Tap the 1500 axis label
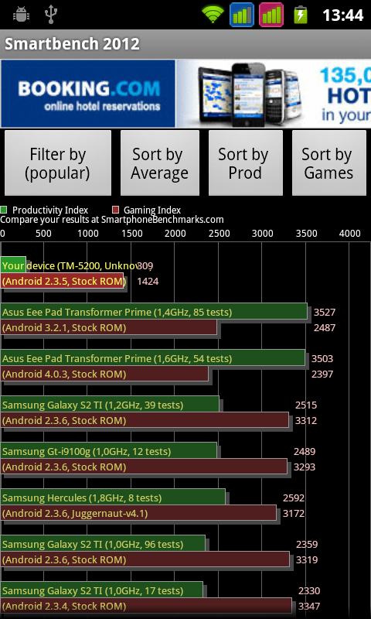This screenshot has height=619, width=371. [131, 234]
